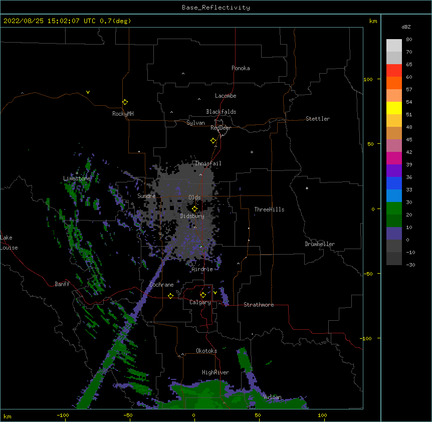The width and height of the screenshot is (432, 422).
Task: Click the Lacombe city label
Action: tap(226, 96)
